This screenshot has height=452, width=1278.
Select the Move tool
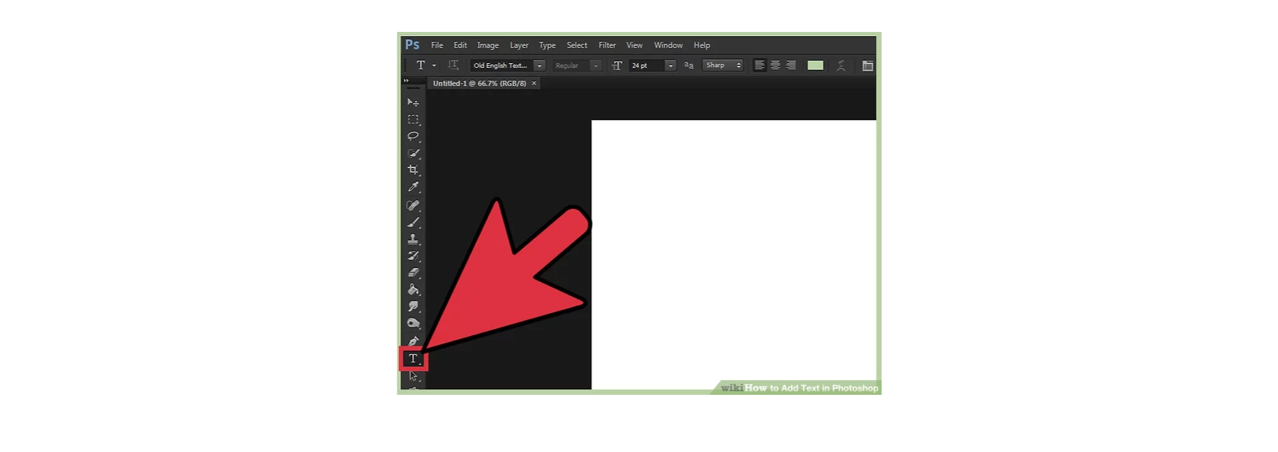pos(413,102)
